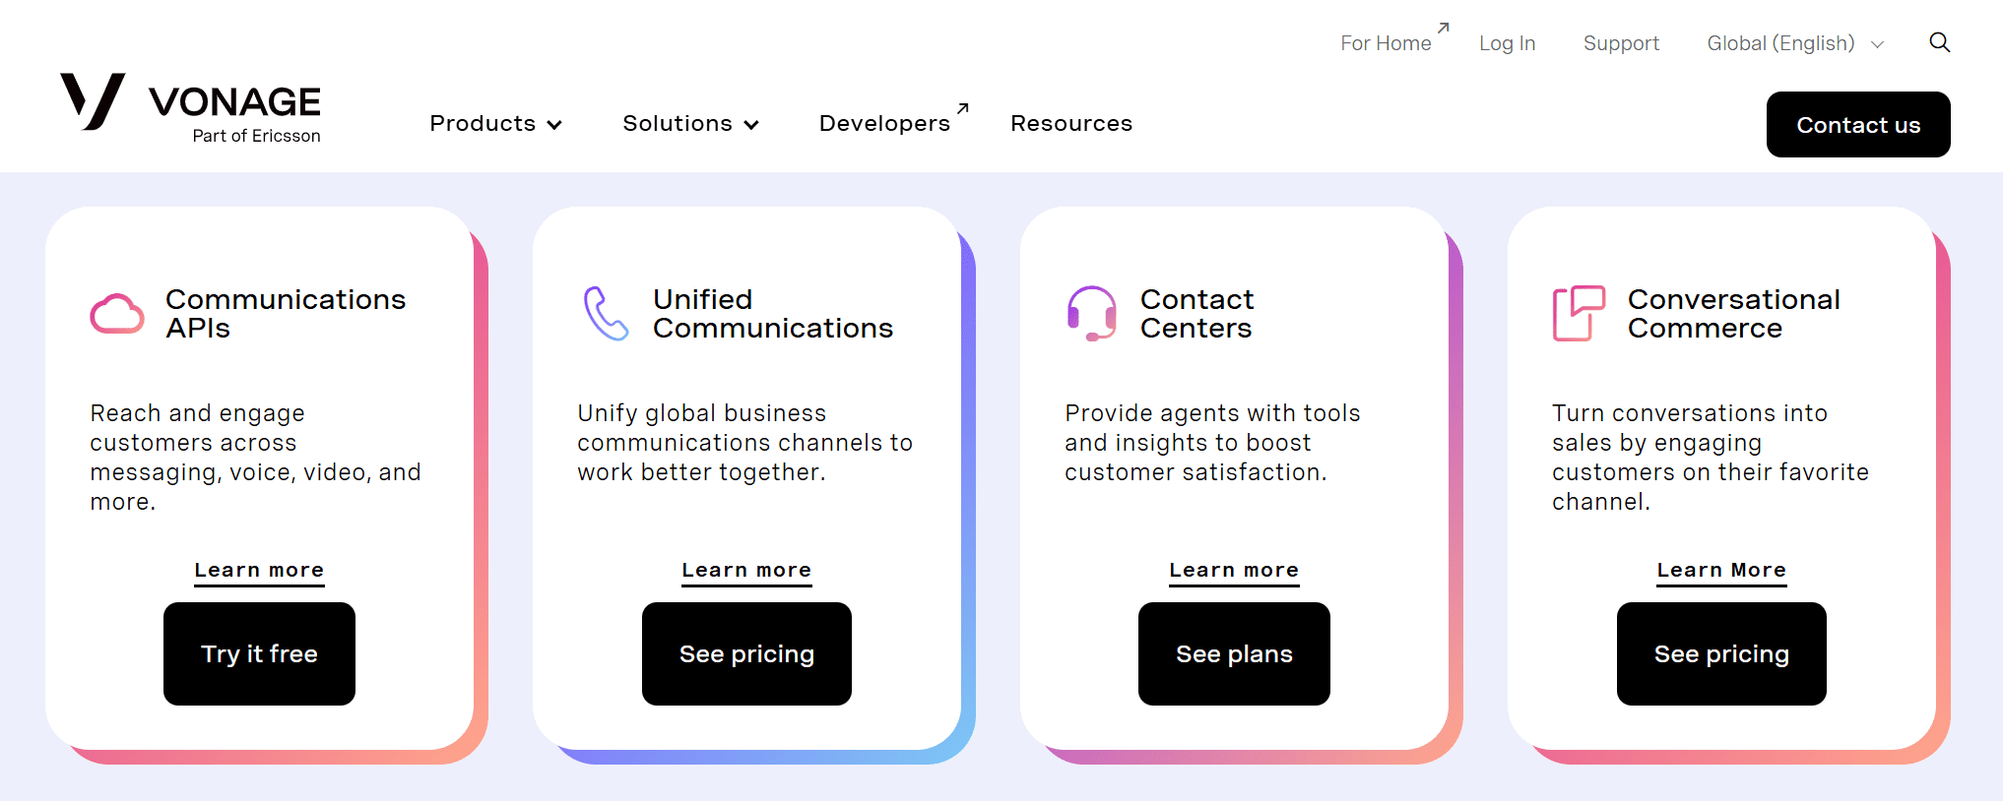2003x801 pixels.
Task: Click See pricing under Unified Communications
Action: point(746,654)
